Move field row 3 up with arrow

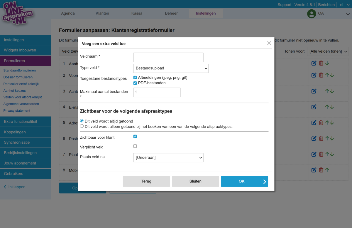(x=327, y=91)
